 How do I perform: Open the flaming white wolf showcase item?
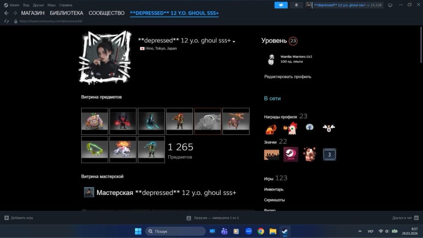(x=123, y=150)
